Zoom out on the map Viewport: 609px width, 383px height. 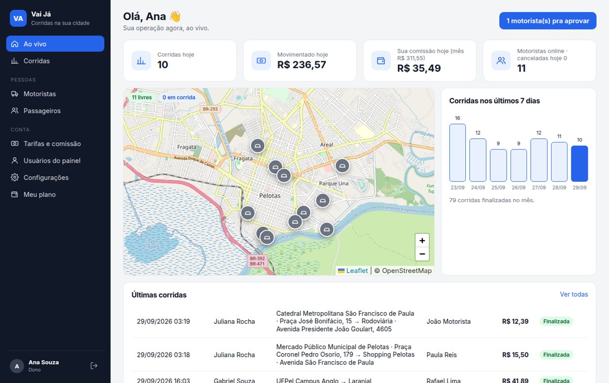pyautogui.click(x=422, y=254)
